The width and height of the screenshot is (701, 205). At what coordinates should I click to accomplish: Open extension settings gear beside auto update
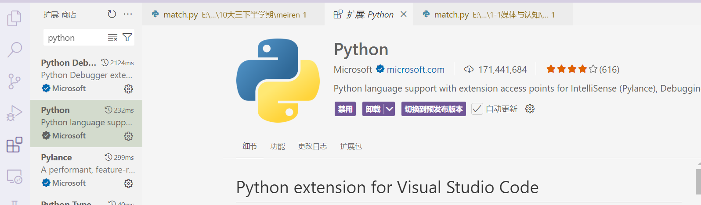click(530, 109)
